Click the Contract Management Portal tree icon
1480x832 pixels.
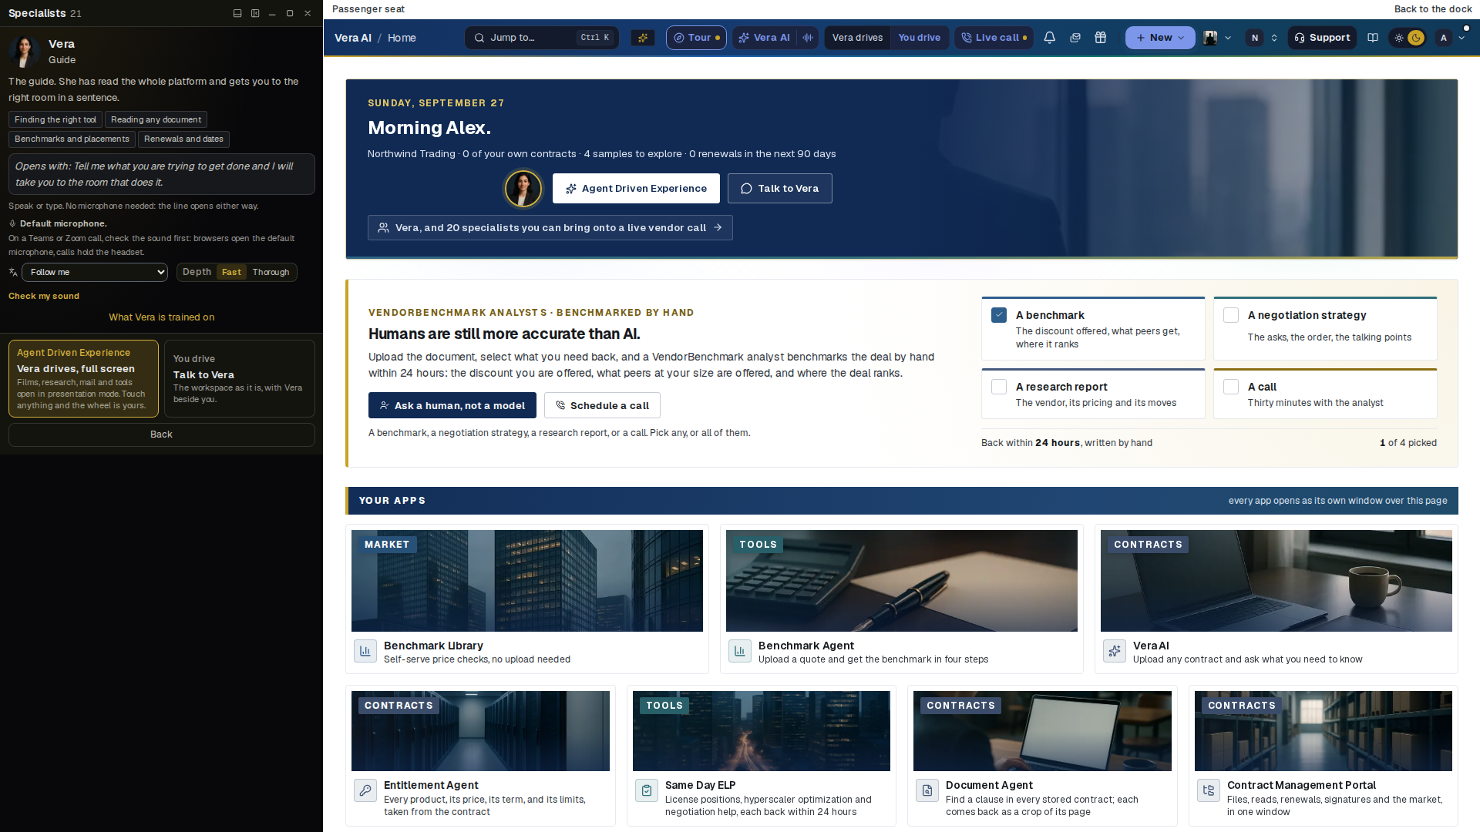[1209, 790]
